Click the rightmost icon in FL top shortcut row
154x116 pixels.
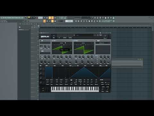tap(114, 18)
